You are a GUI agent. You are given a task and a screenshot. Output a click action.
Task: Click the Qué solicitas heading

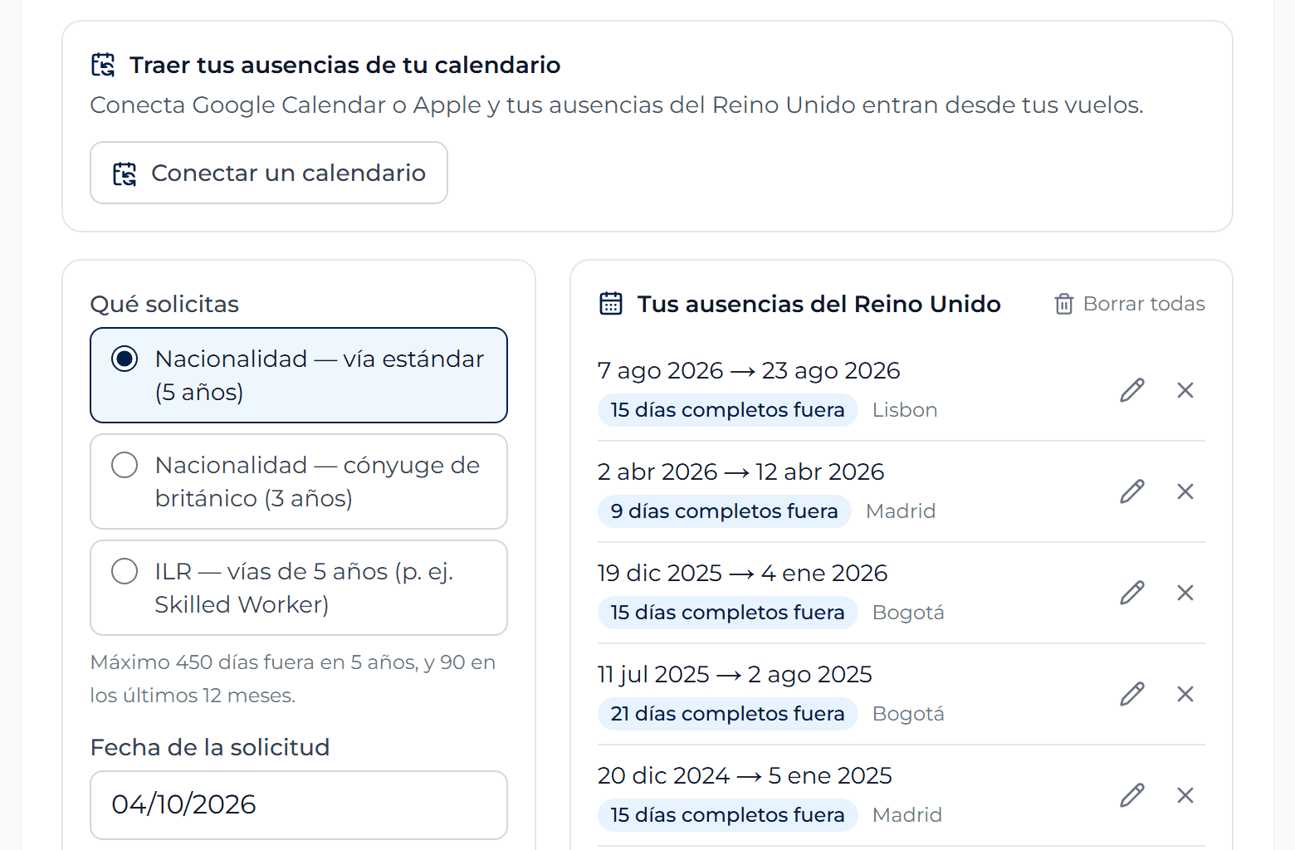coord(164,304)
